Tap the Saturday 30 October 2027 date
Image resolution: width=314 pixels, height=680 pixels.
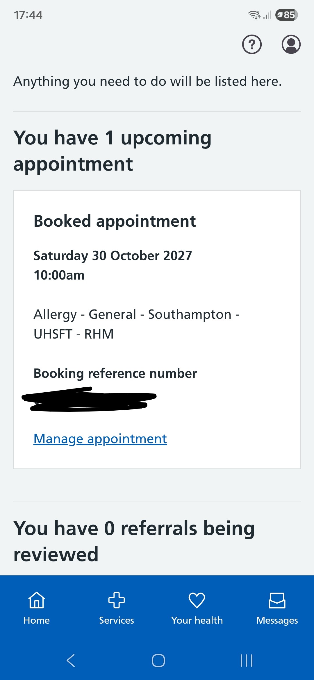(113, 256)
